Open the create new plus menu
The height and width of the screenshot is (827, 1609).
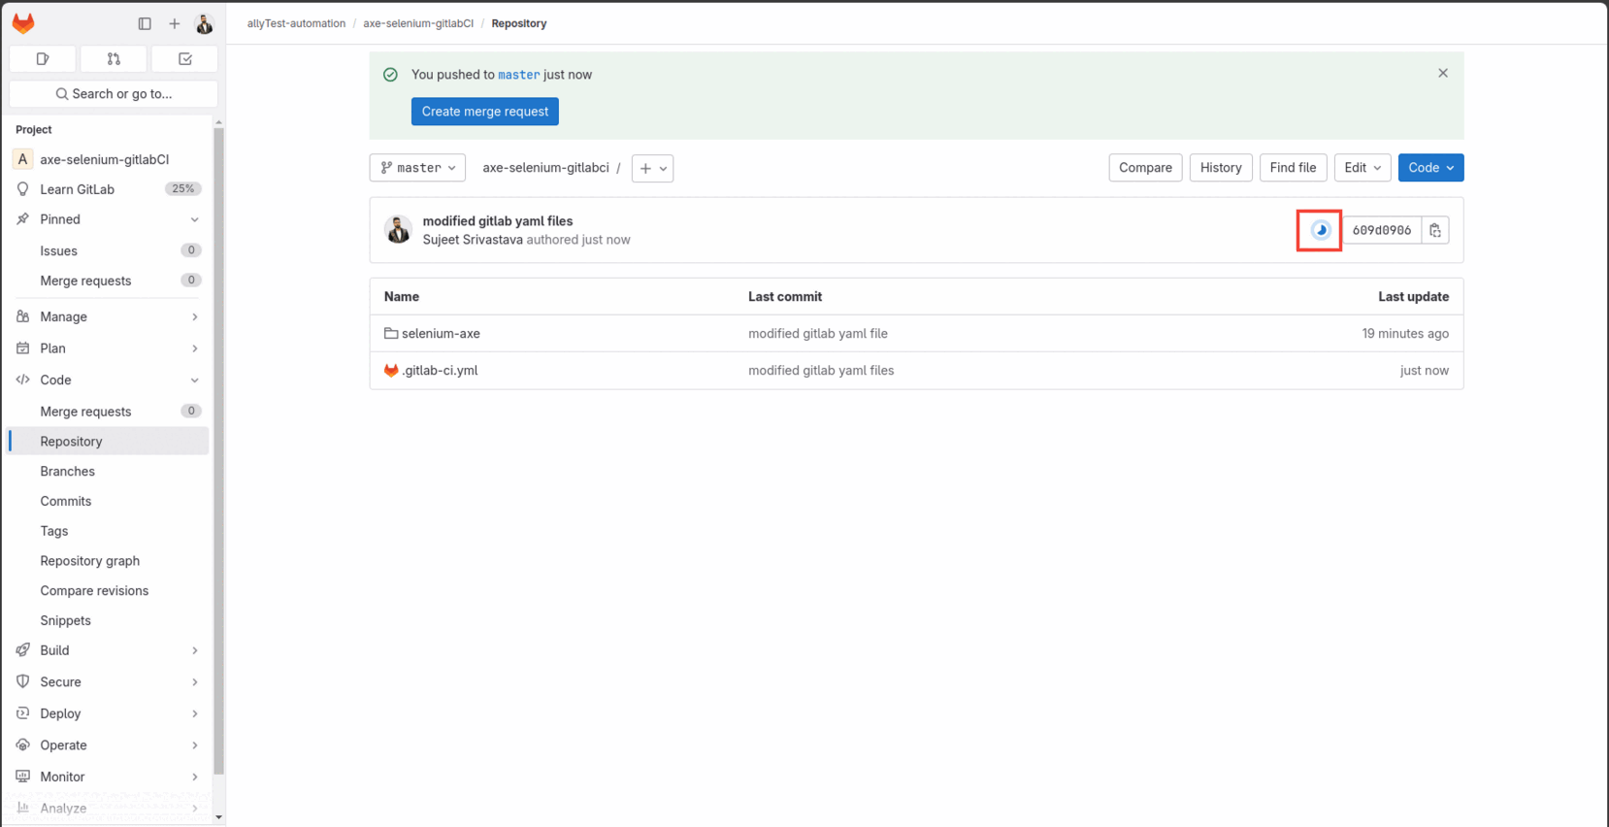tap(175, 23)
